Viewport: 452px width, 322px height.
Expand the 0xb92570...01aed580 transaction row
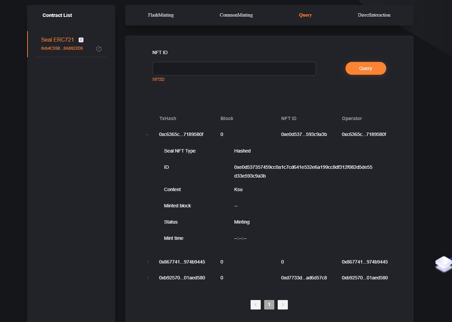[148, 278]
